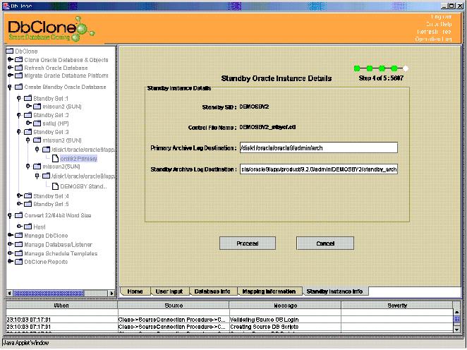Viewport: 467px width, 350px height.
Task: Click folder icon of missun2(SUN) above DEMOSBY
Action: (37, 167)
